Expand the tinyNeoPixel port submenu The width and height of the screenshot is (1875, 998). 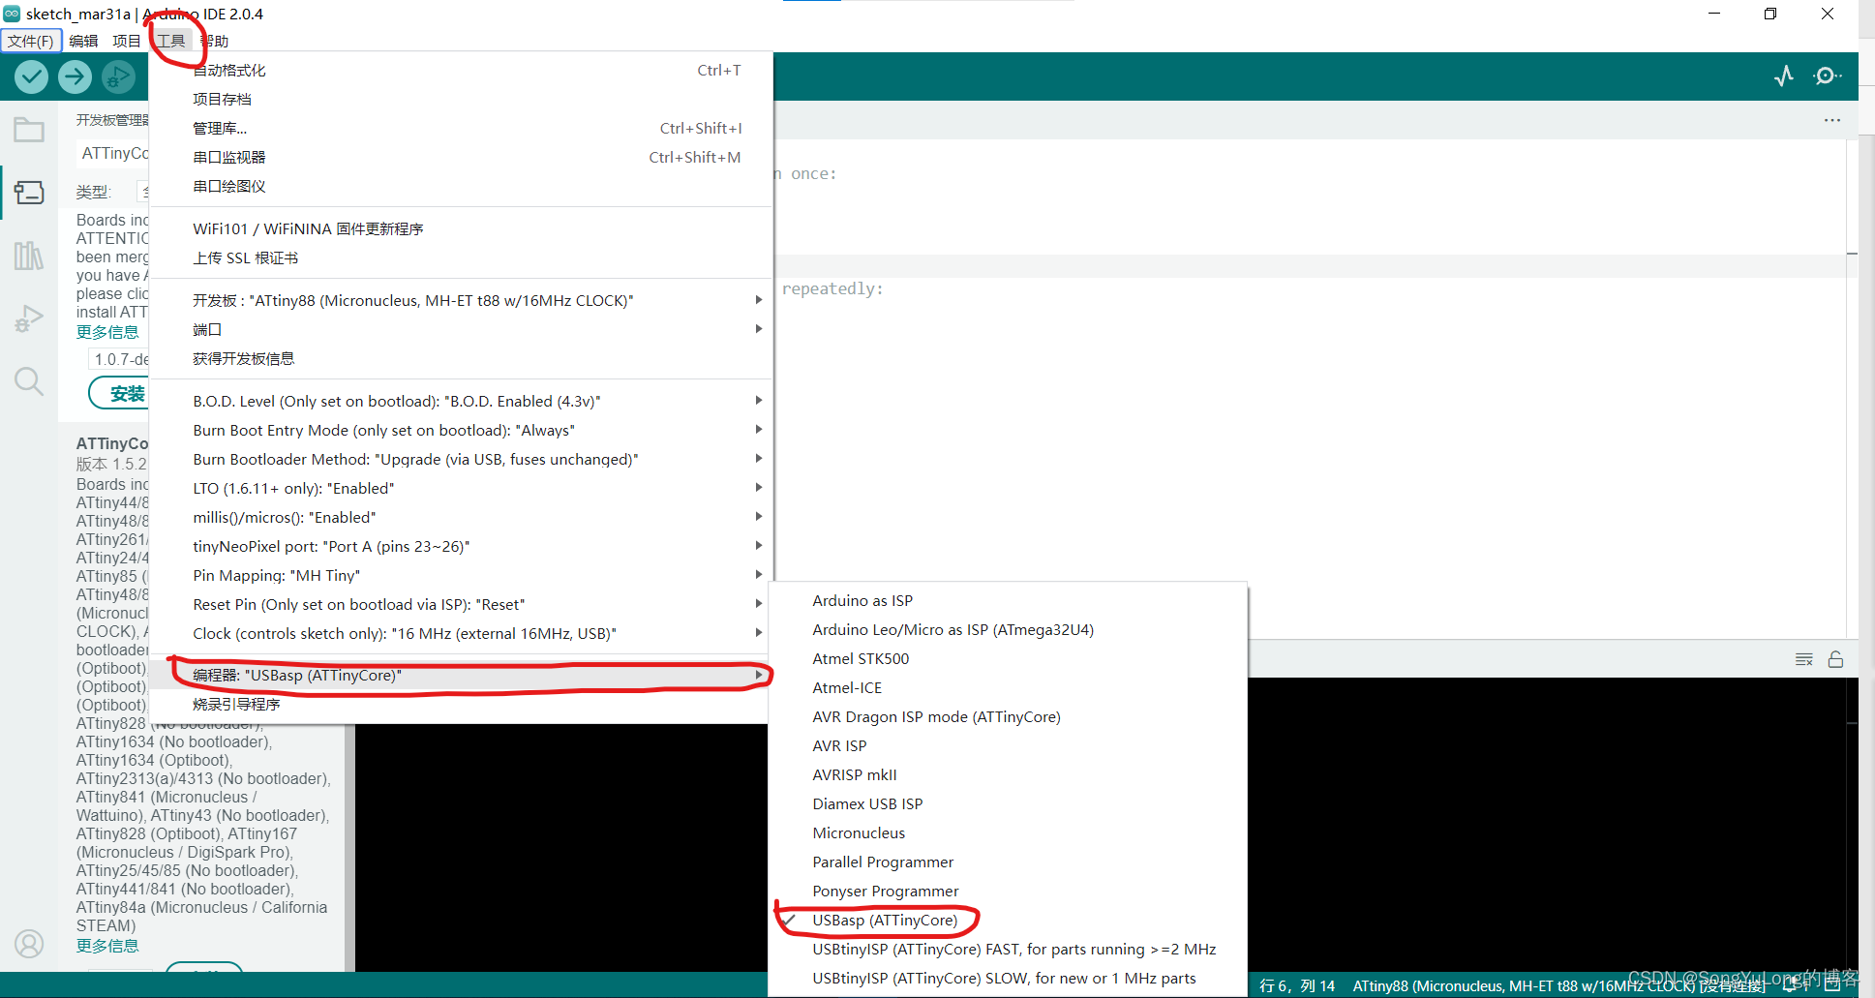[x=461, y=546]
